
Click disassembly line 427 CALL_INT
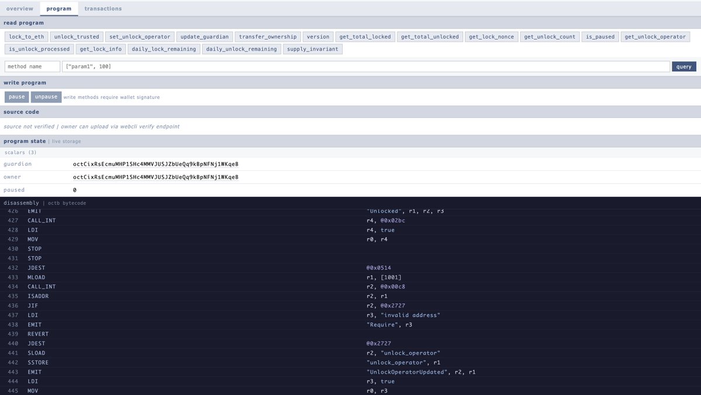point(42,221)
